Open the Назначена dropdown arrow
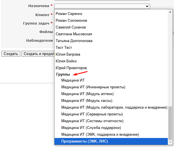Image resolution: width=174 pixels, height=147 pixels. tap(147, 6)
